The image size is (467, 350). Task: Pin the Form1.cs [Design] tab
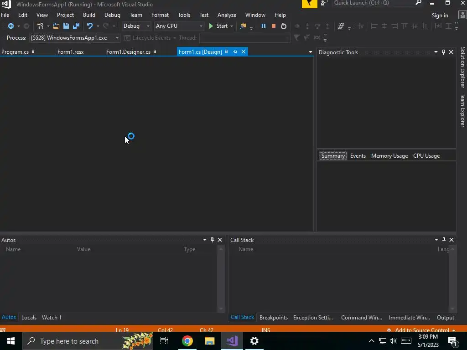(x=235, y=52)
